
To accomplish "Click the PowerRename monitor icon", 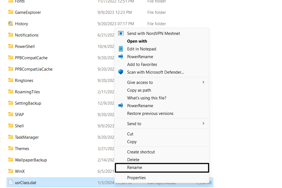I will pos(121,56).
